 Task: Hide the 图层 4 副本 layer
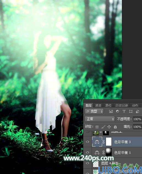point(88,163)
